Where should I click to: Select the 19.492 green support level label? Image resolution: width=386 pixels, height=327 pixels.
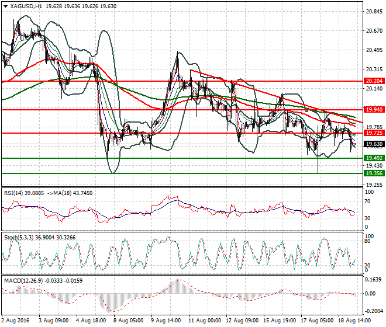374,158
